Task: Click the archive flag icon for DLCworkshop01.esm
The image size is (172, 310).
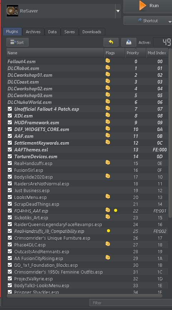Action: pyautogui.click(x=108, y=74)
